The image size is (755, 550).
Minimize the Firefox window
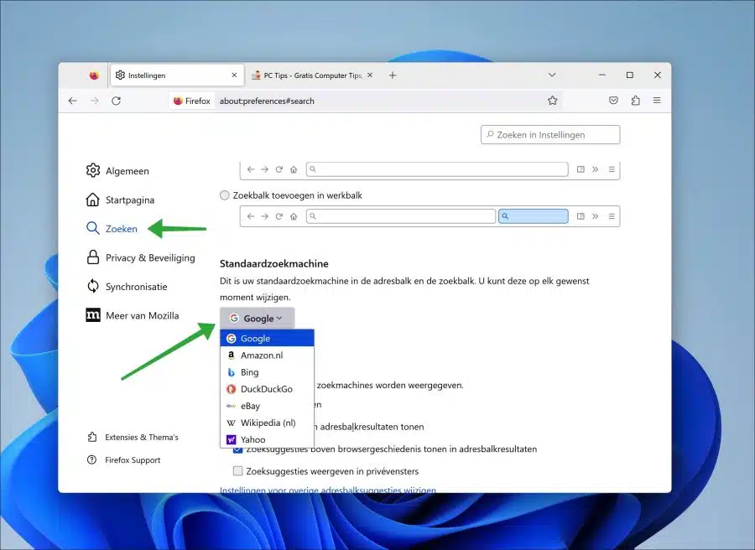tap(601, 75)
